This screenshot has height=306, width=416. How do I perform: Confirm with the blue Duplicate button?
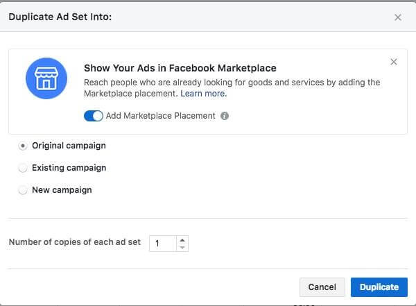[x=379, y=287]
